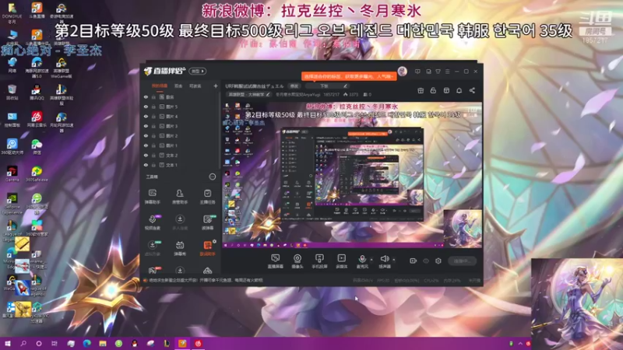Viewport: 623px width, 350px height.
Task: Open the 弹幕助手 tool in the toolbox
Action: 153,197
